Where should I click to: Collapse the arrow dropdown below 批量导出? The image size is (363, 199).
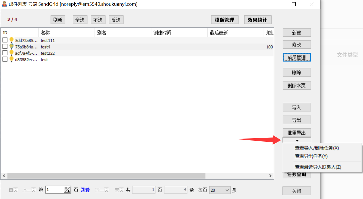coord(297,140)
